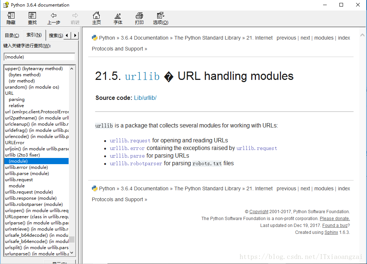Viewport: 367px width, 264px height.
Task: Click the 打印 (Print) toolbar icon
Action: point(139,18)
